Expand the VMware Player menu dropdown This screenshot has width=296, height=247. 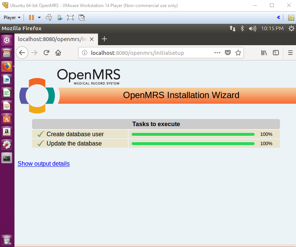[x=12, y=18]
